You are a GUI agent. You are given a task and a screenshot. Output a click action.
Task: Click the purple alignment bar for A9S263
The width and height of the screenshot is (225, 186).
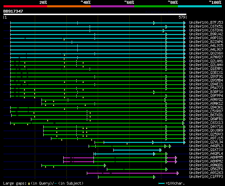tap(133, 173)
